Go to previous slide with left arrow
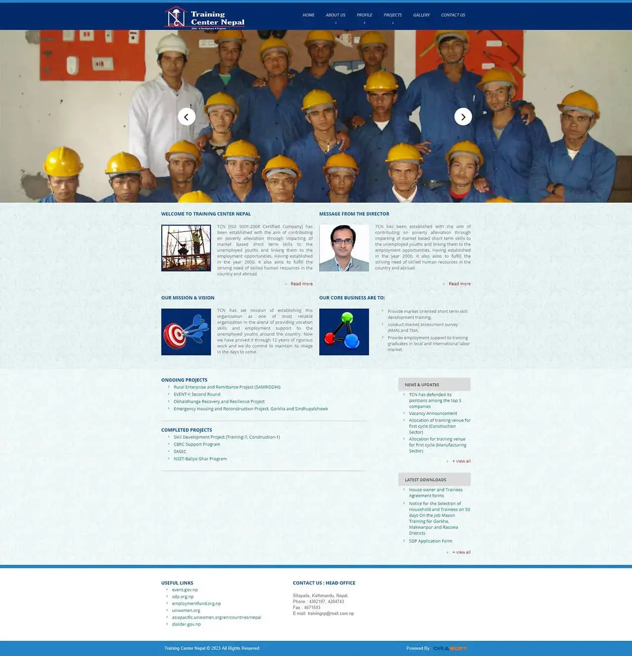Screen dimensions: 632x656 click(187, 117)
